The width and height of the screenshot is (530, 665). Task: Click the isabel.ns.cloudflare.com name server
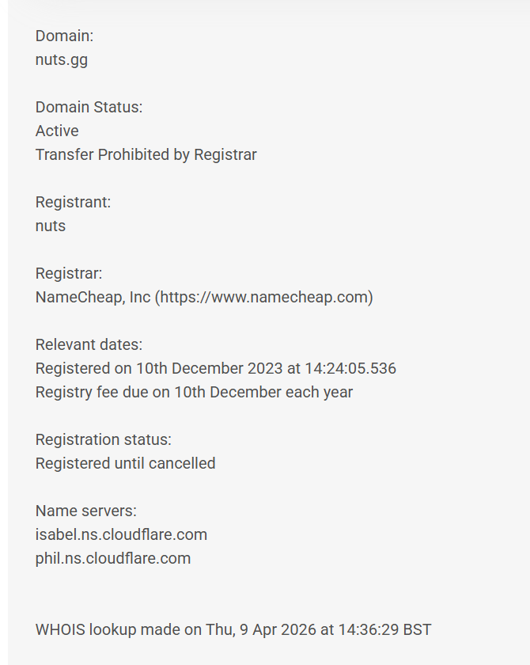click(x=121, y=534)
